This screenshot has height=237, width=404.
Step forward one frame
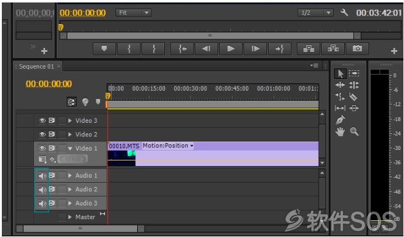click(x=255, y=49)
